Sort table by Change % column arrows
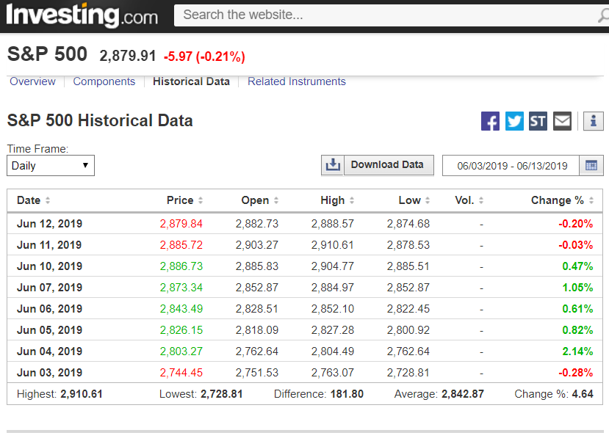This screenshot has height=441, width=609. click(x=591, y=200)
